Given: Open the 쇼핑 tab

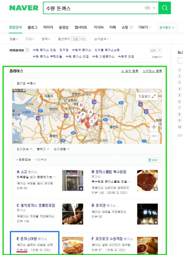Looking at the screenshot, I should tap(125, 27).
